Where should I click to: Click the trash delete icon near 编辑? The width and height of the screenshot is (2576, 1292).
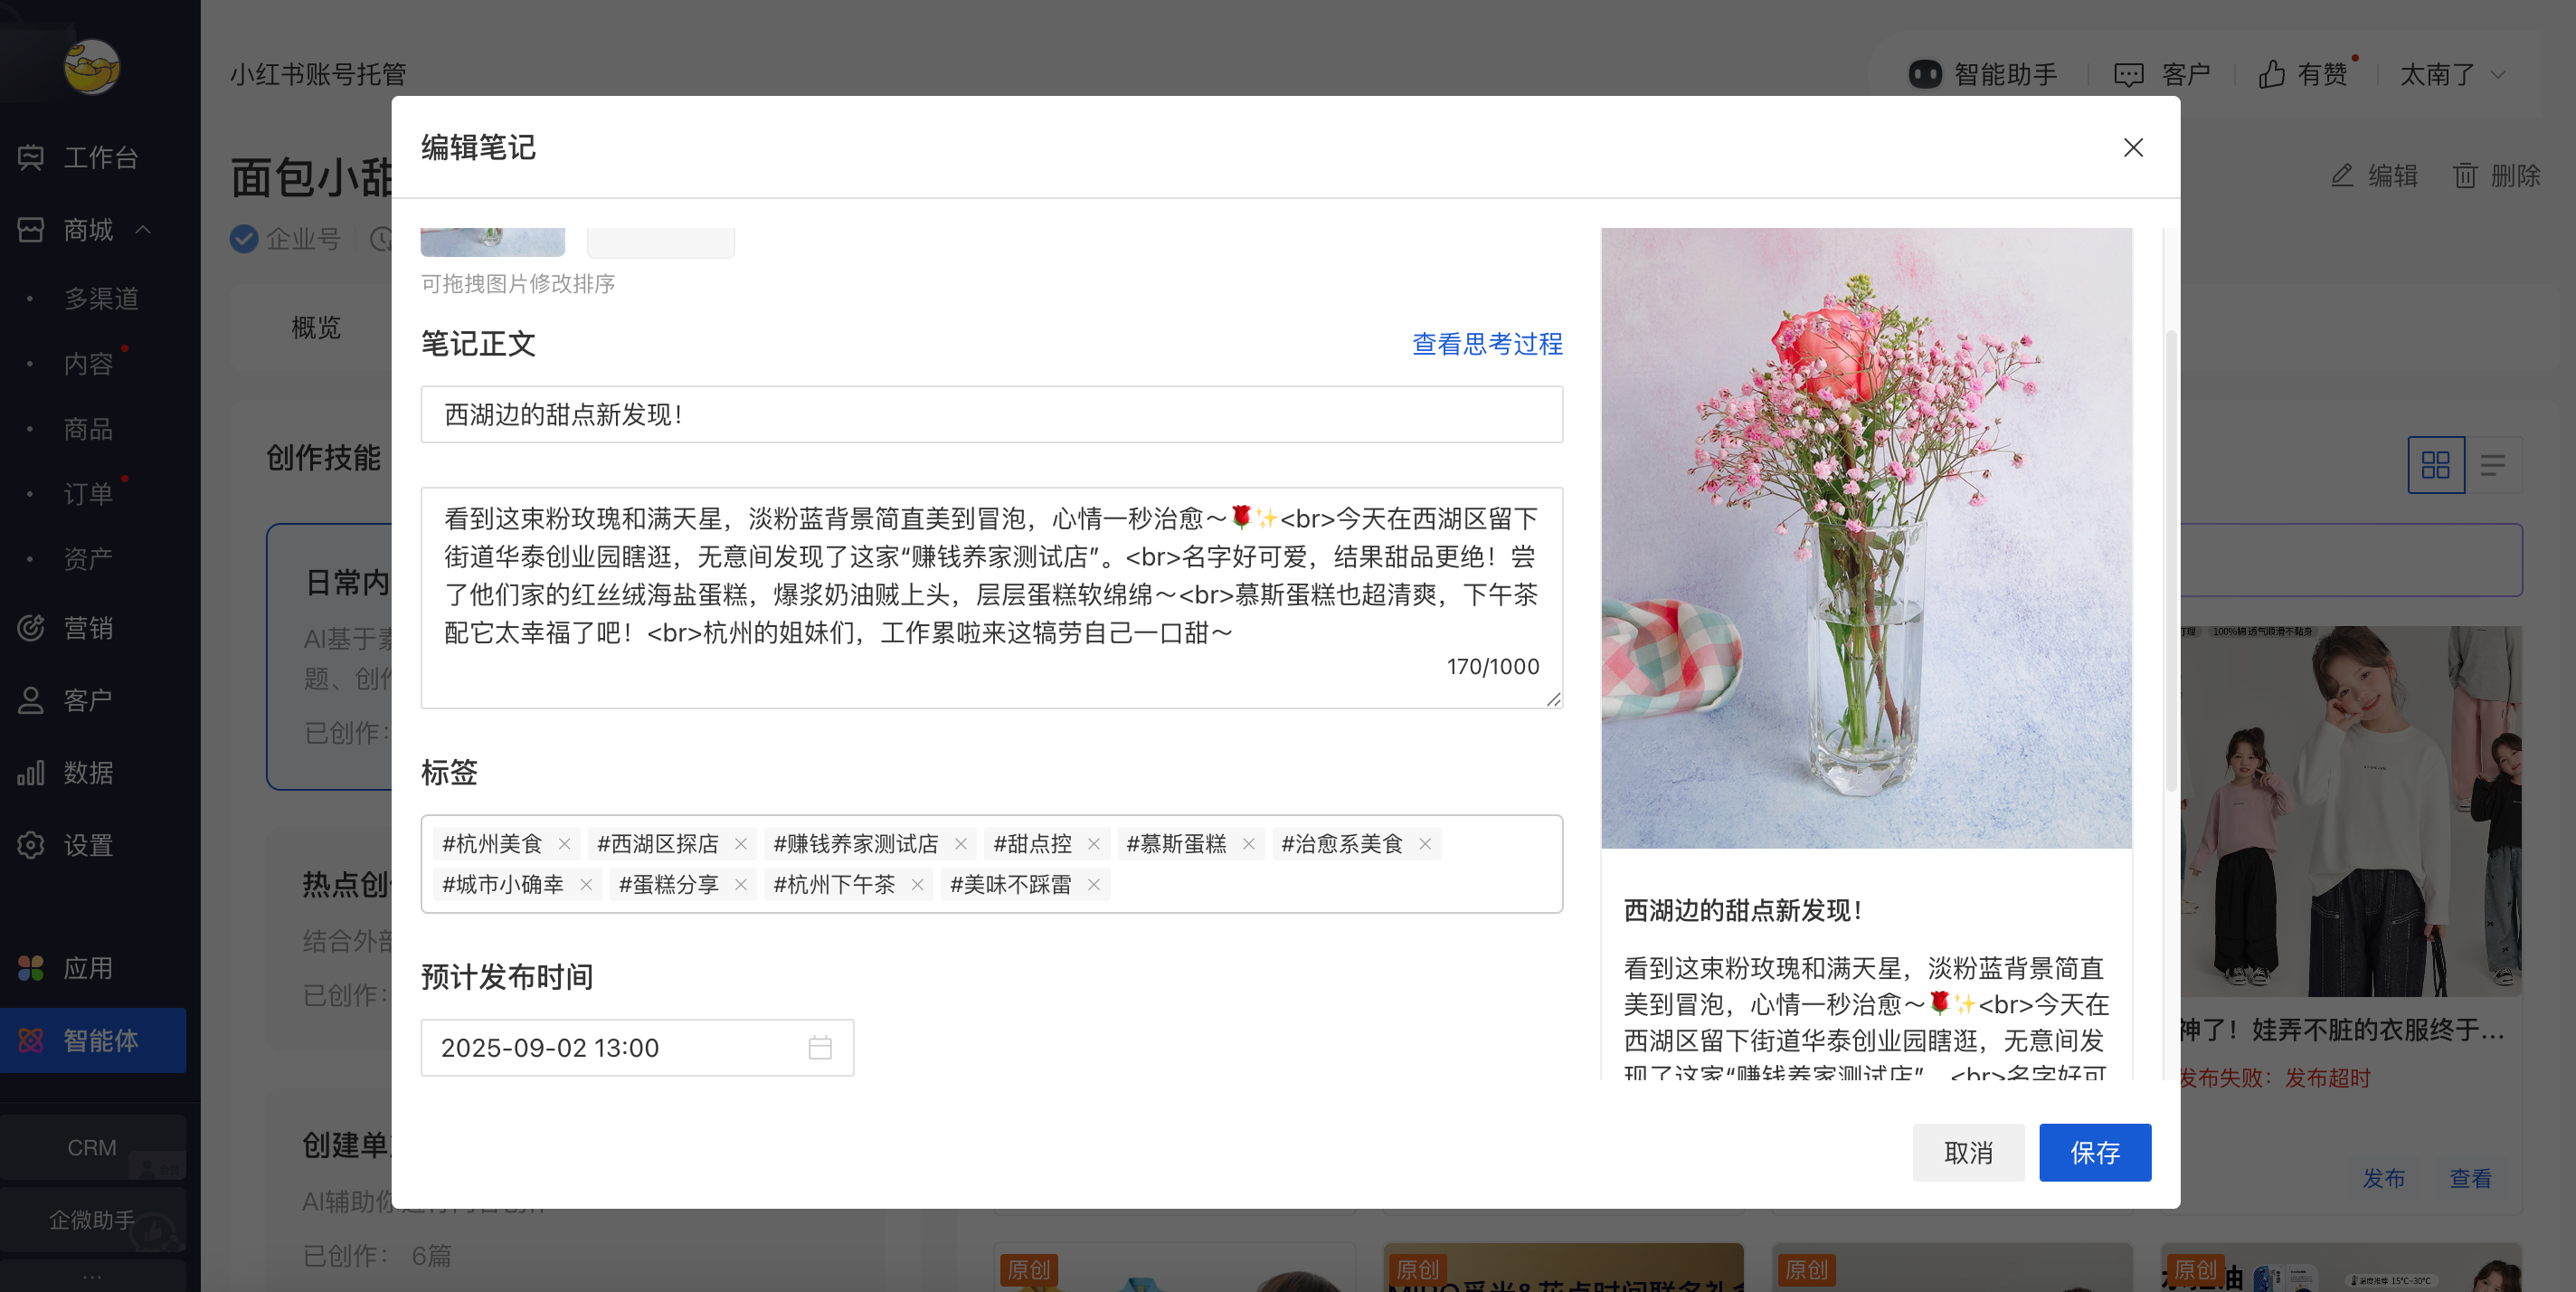click(2465, 175)
